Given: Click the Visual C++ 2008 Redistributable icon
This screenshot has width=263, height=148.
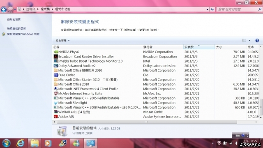Looking at the screenshot, I should pos(56,107).
